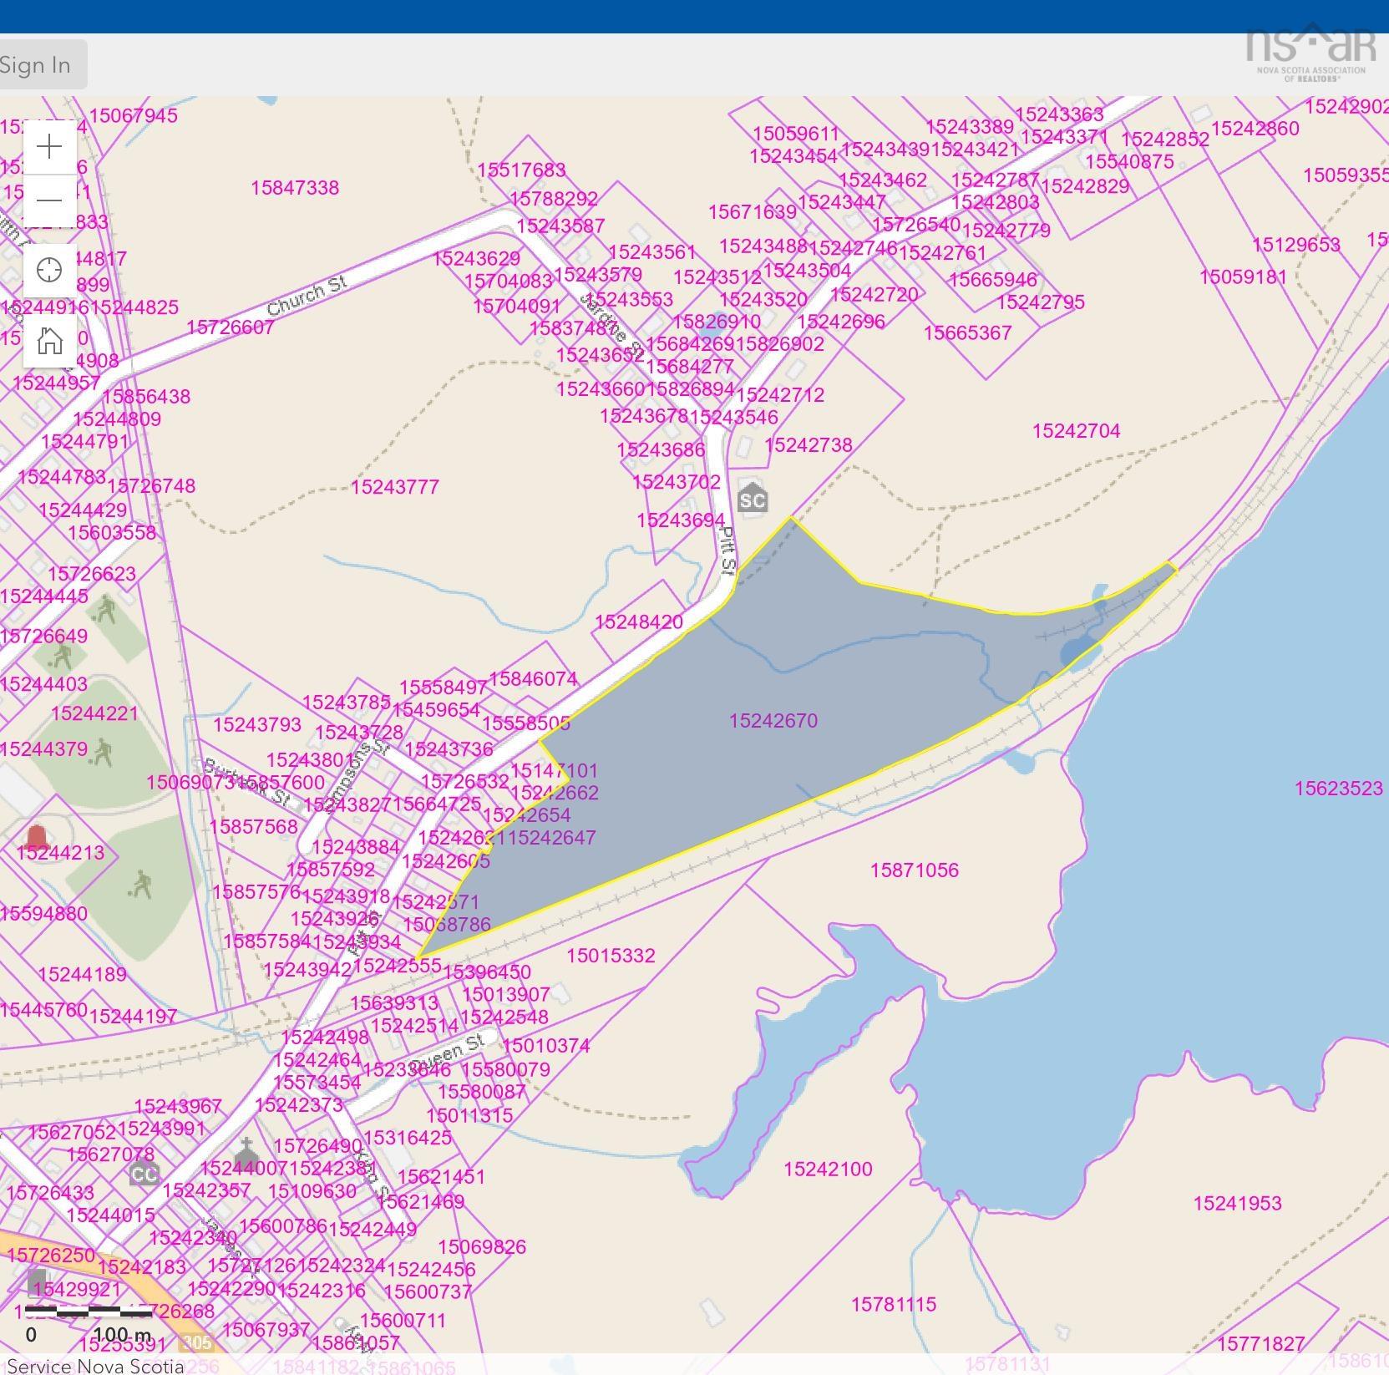Select parcel 15871056 beside the lake
The width and height of the screenshot is (1389, 1375).
914,870
